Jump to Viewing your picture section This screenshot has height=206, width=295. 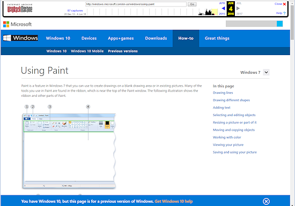click(x=228, y=145)
